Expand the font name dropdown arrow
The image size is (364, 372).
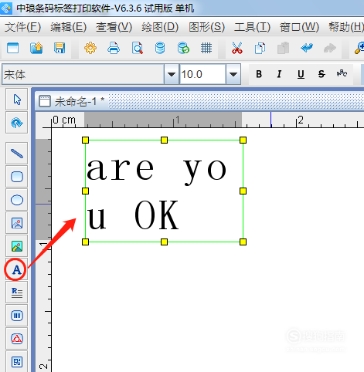tap(172, 74)
